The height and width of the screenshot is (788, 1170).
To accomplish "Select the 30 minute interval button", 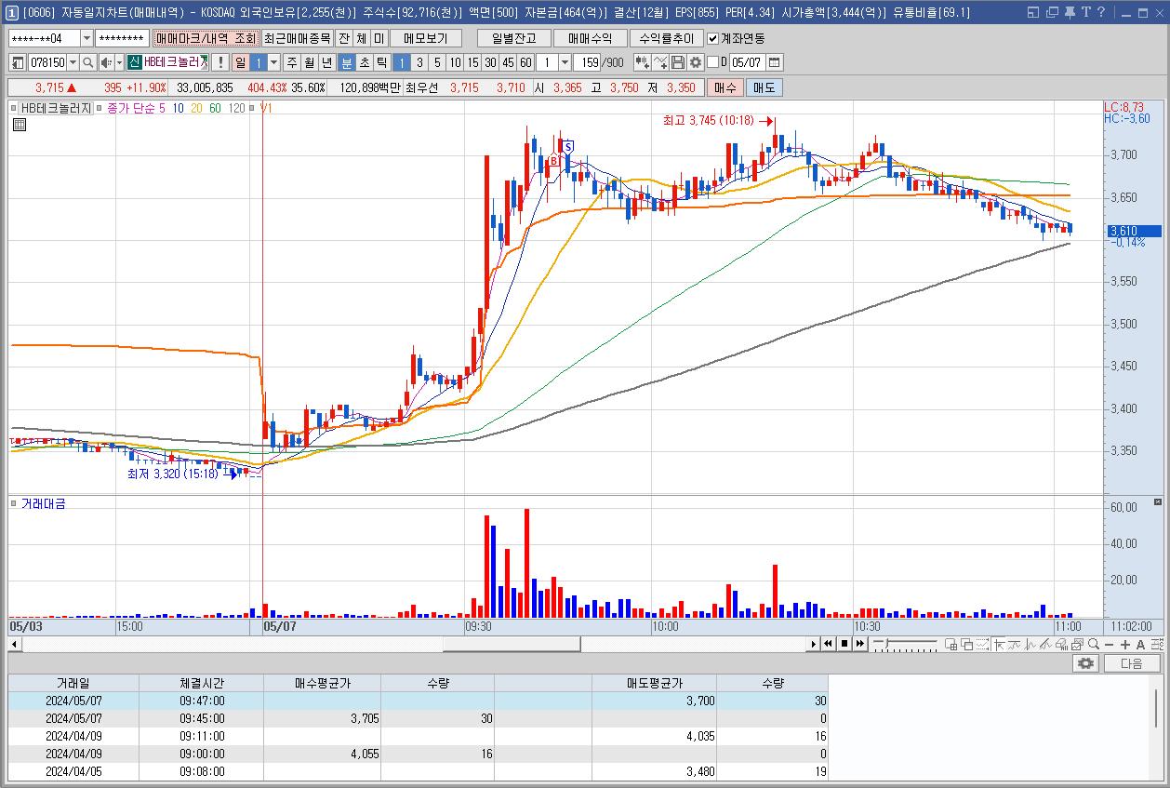I will [490, 62].
